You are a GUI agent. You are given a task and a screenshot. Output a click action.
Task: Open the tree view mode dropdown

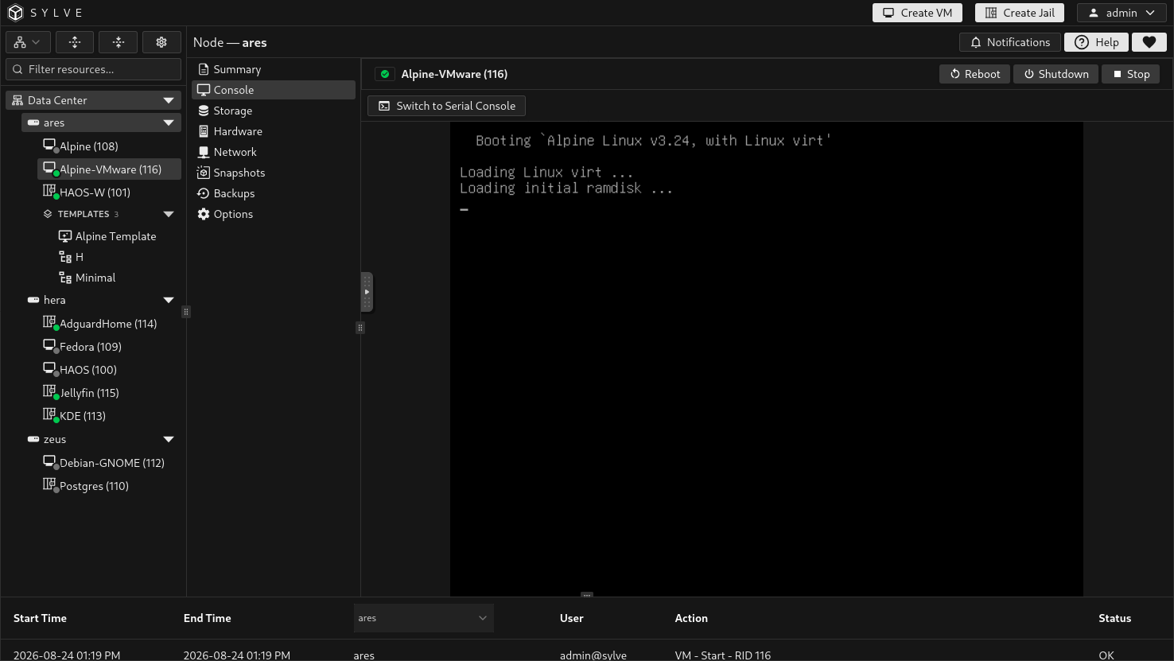point(28,42)
